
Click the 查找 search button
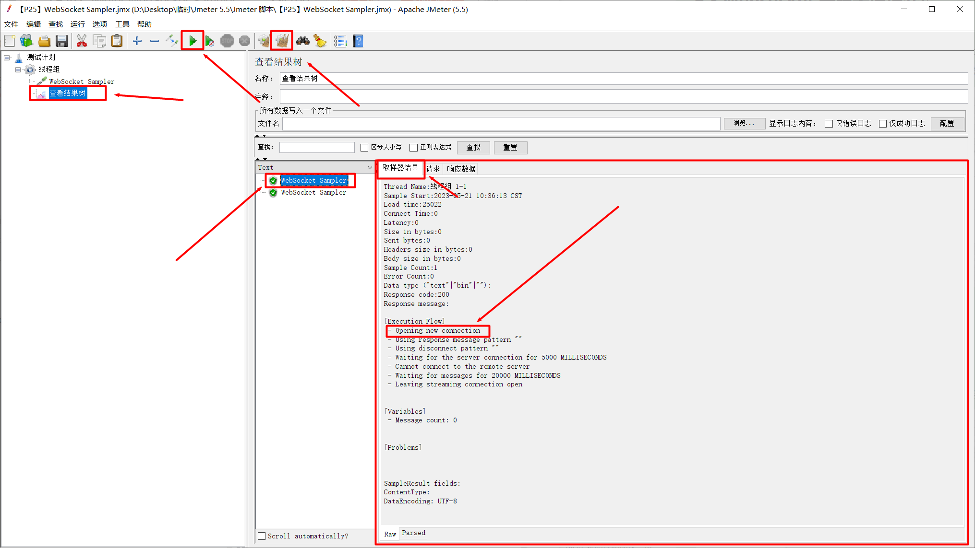tap(473, 148)
